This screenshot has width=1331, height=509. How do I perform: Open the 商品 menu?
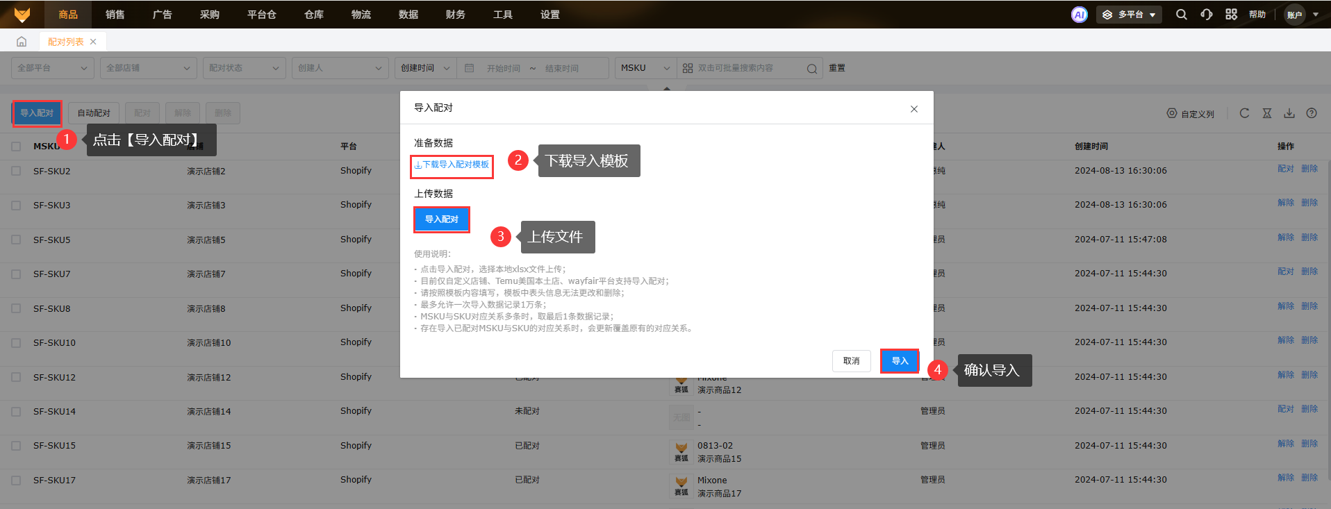68,15
